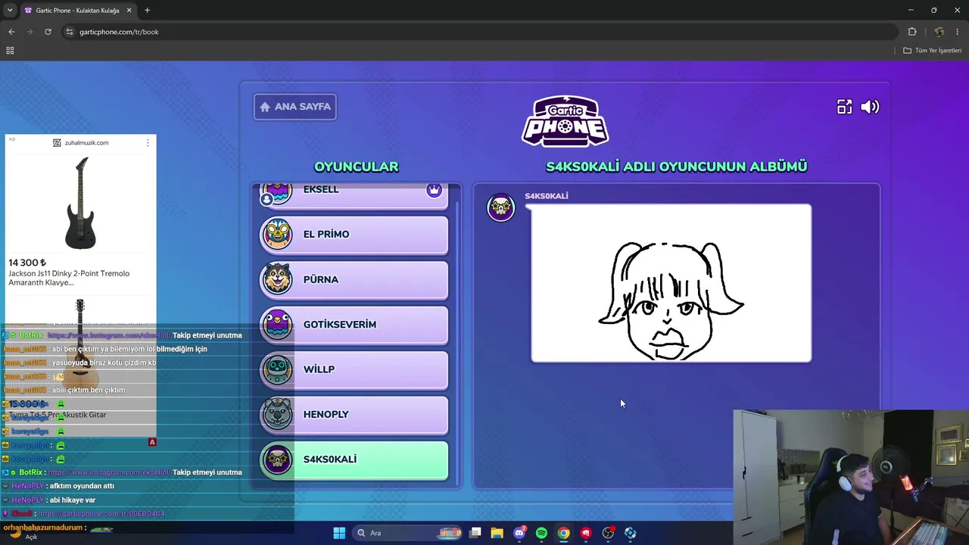Click EL PRIMO's luchador avatar
969x545 pixels.
click(277, 235)
